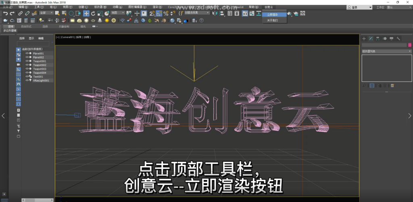Open the 视图 reference coordinate dropdown

coord(117,12)
